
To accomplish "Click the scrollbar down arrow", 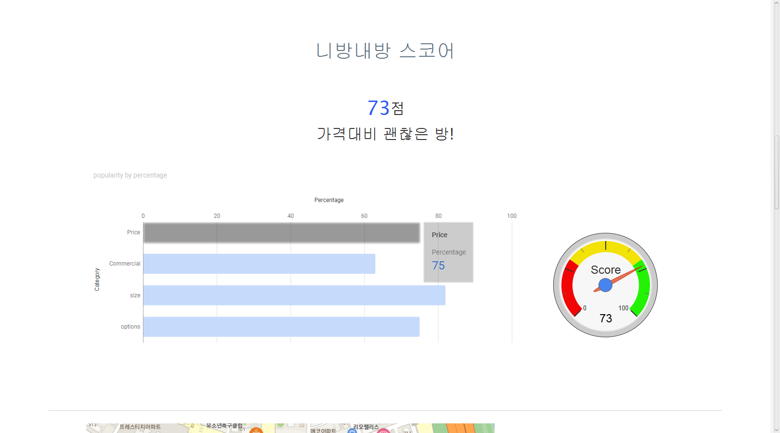I will tap(777, 429).
